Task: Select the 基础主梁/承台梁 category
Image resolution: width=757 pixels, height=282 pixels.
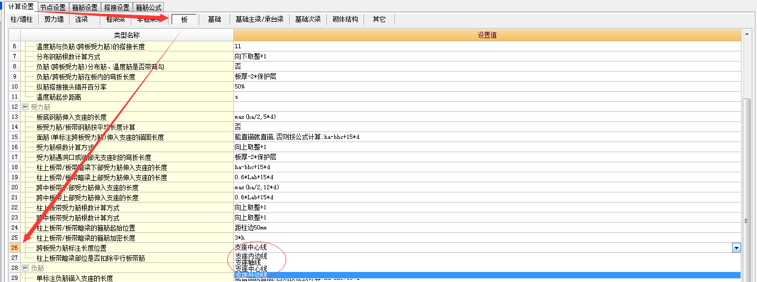Action: coord(259,19)
